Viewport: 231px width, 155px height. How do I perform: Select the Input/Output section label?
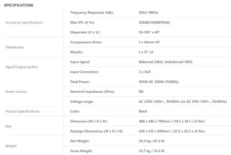[x=22, y=67]
